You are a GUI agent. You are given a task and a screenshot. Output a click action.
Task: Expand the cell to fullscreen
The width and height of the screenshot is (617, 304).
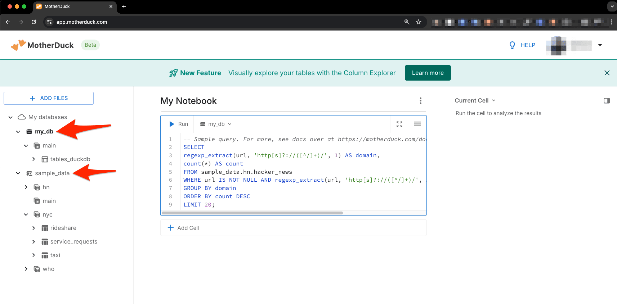(399, 124)
